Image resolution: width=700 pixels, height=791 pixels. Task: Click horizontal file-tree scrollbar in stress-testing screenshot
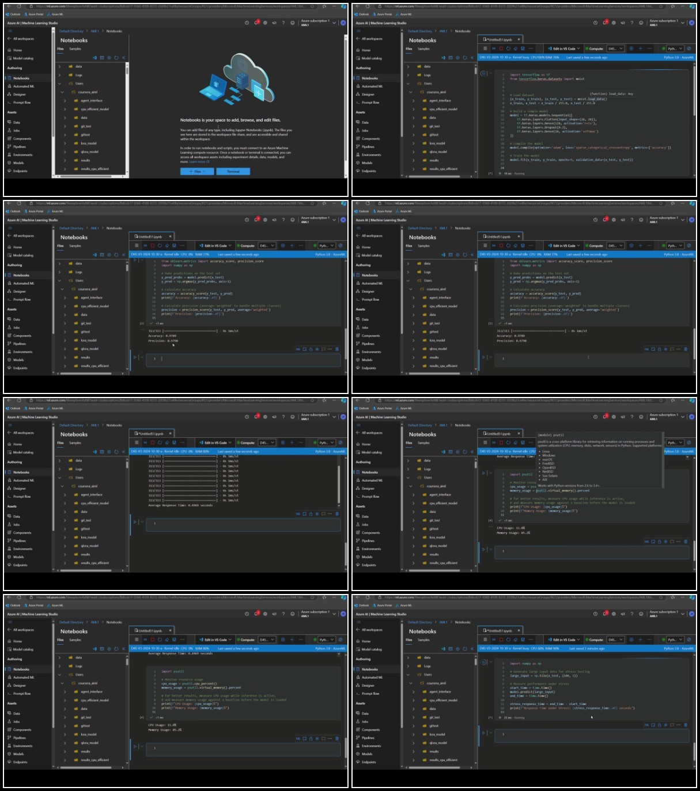[x=435, y=767]
